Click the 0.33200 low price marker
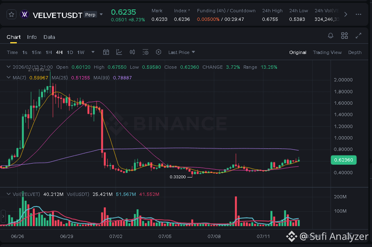The height and width of the screenshot is (247, 372). click(x=178, y=177)
